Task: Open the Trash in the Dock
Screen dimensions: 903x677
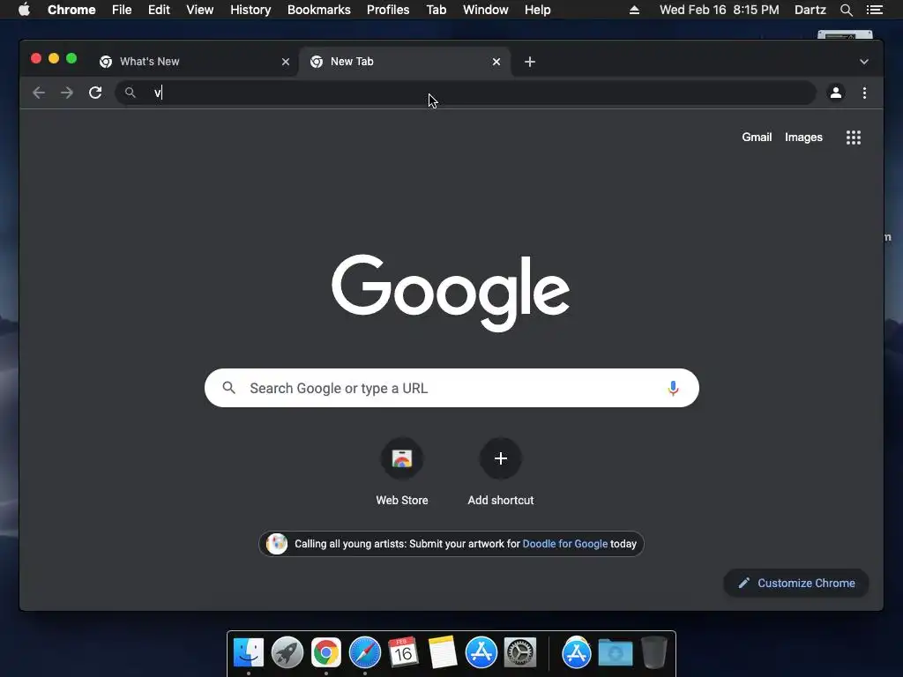Action: tap(654, 652)
